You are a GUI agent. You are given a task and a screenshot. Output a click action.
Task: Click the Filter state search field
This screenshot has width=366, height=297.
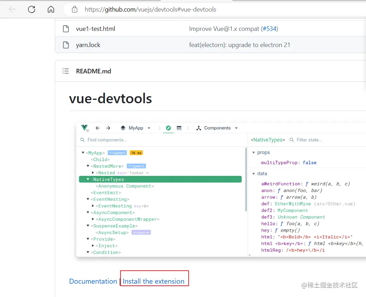[x=309, y=140]
